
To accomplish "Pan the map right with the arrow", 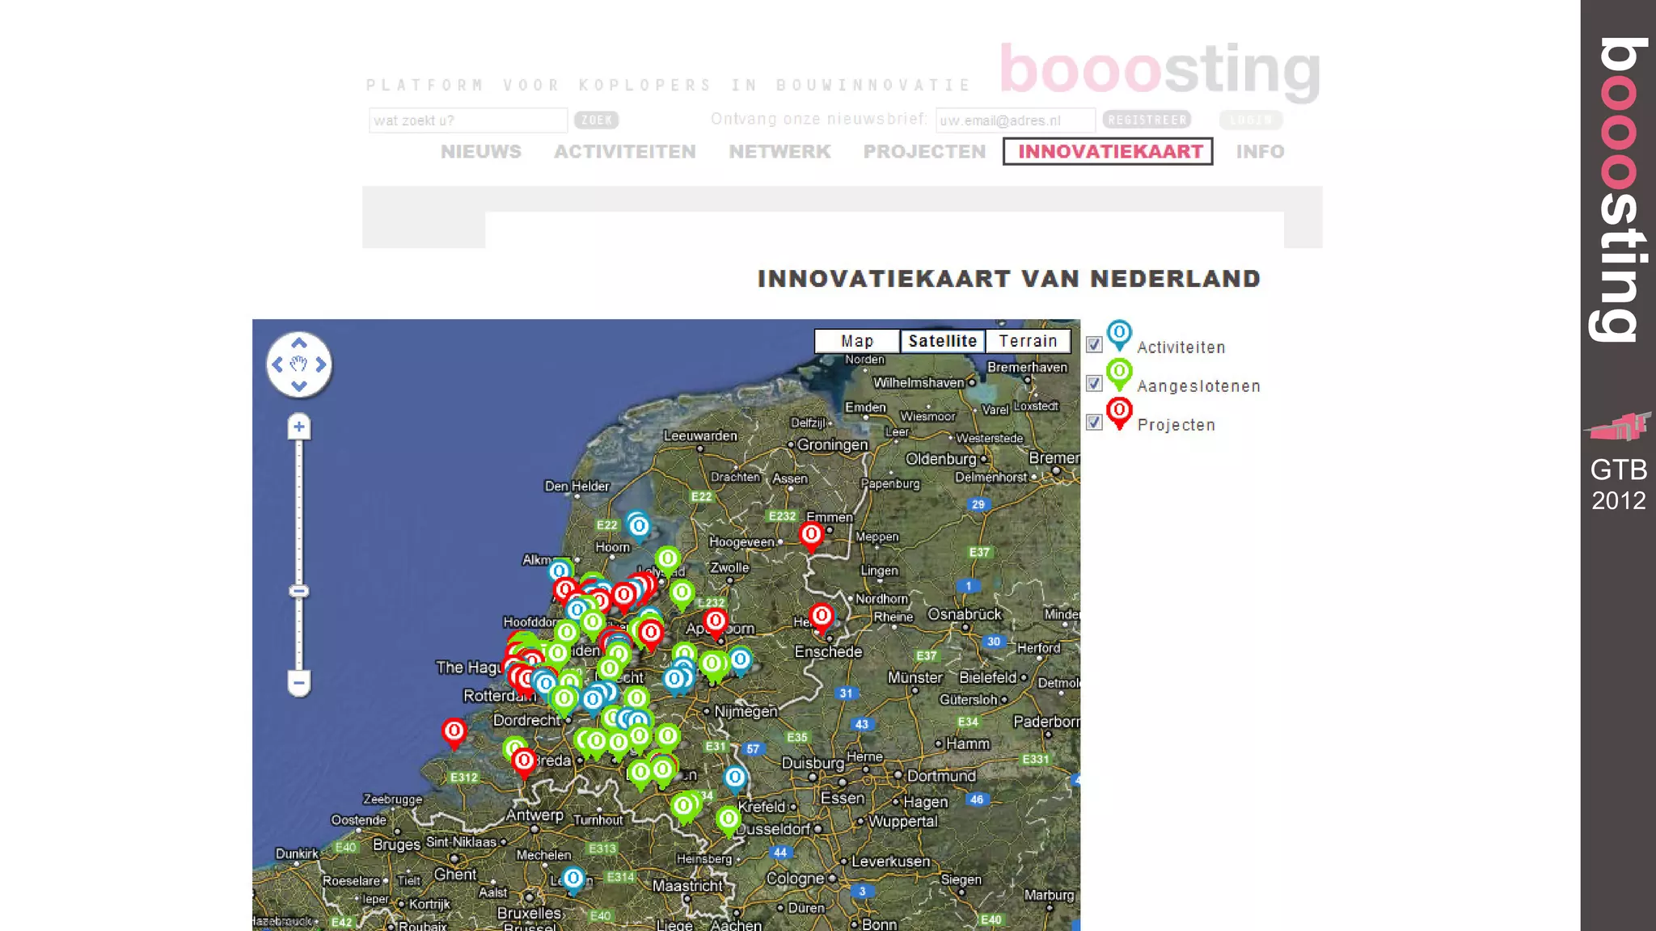I will pyautogui.click(x=321, y=364).
